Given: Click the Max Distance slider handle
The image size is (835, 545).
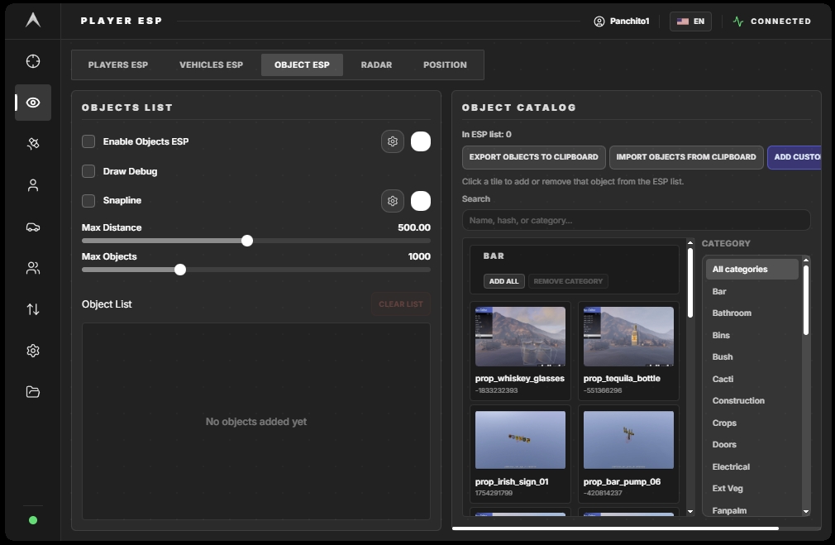Looking at the screenshot, I should click(x=247, y=241).
